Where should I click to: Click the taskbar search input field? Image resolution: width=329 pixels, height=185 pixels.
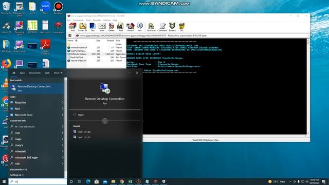[38, 181]
